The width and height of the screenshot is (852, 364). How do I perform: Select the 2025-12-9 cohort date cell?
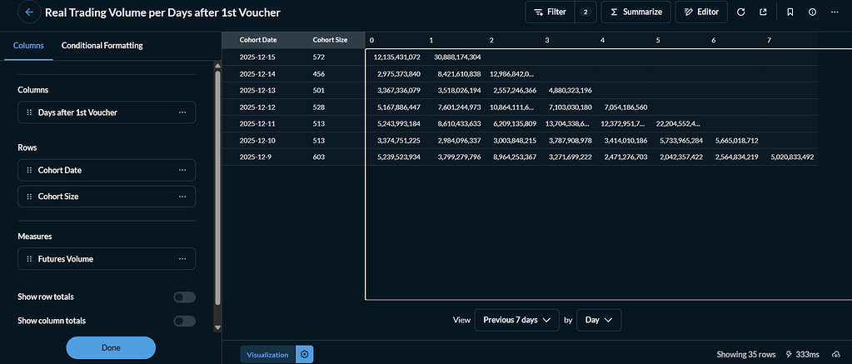254,157
